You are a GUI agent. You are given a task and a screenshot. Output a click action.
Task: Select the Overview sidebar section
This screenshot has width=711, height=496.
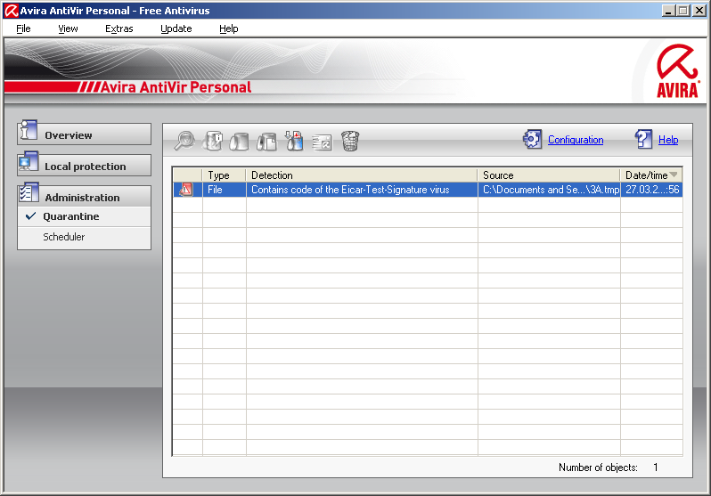[85, 134]
